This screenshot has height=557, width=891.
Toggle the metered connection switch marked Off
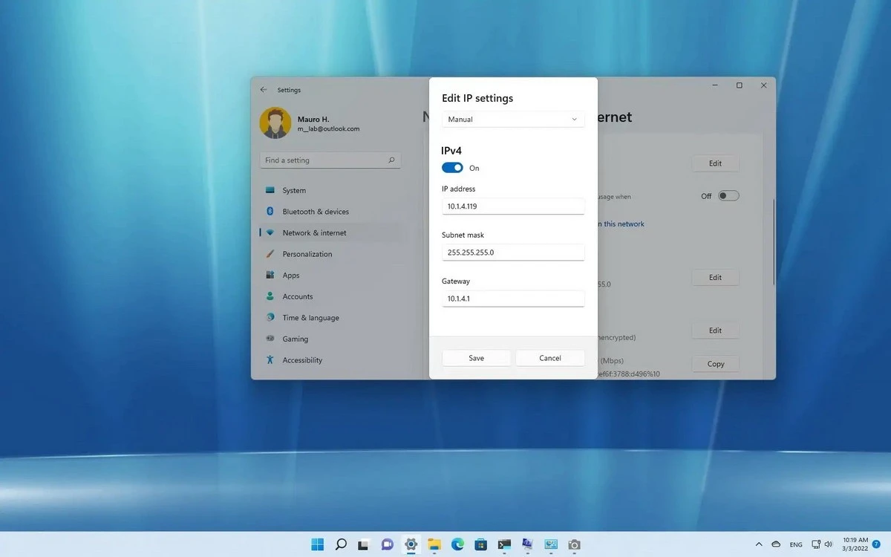click(x=728, y=196)
